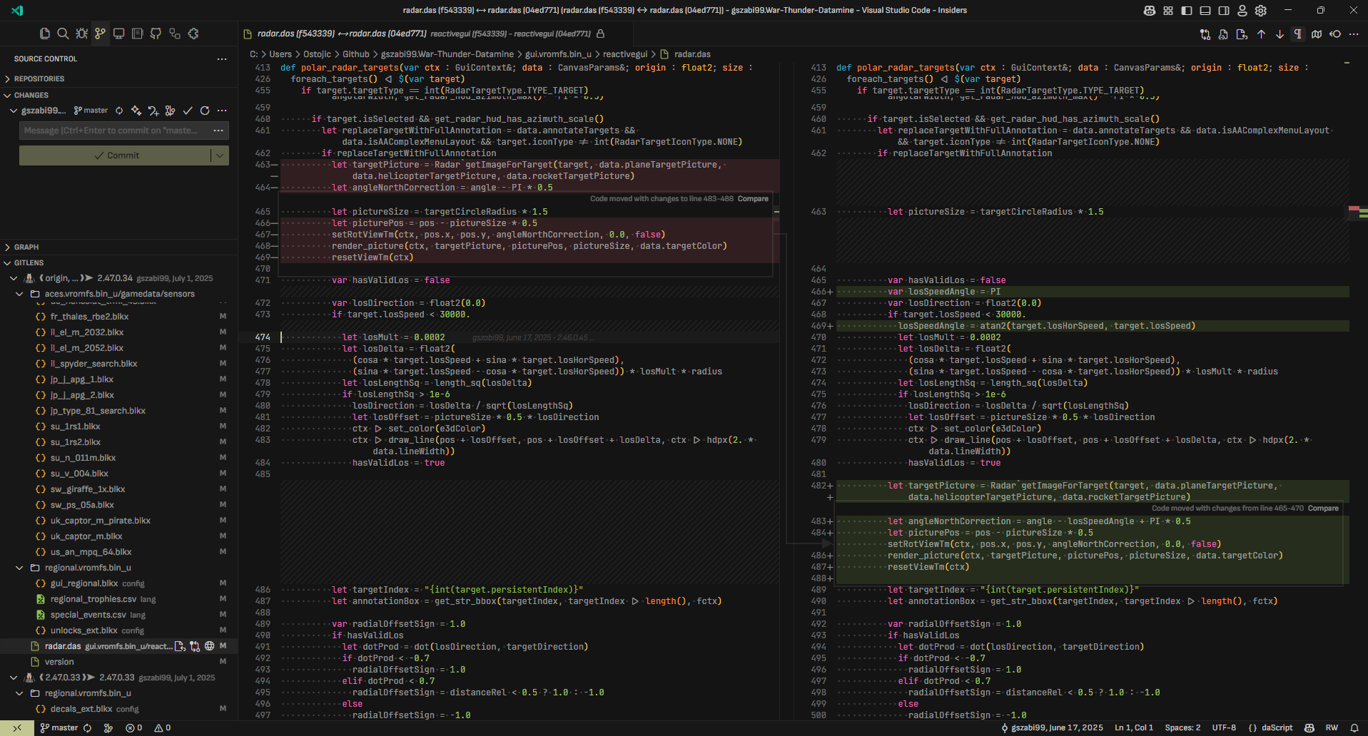Open the Extensions puzzle-piece icon
This screenshot has width=1368, height=736.
click(193, 34)
